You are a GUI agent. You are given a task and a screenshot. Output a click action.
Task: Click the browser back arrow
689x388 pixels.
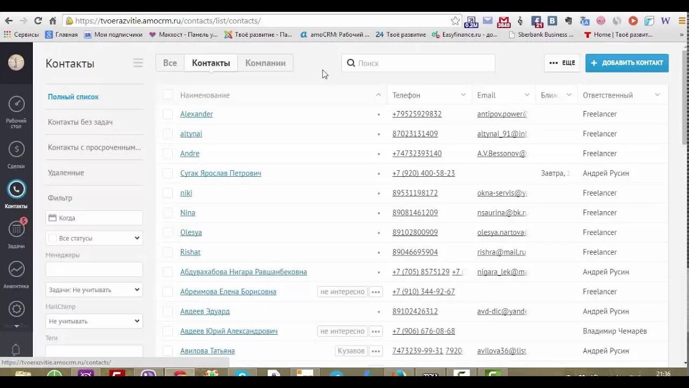[9, 20]
